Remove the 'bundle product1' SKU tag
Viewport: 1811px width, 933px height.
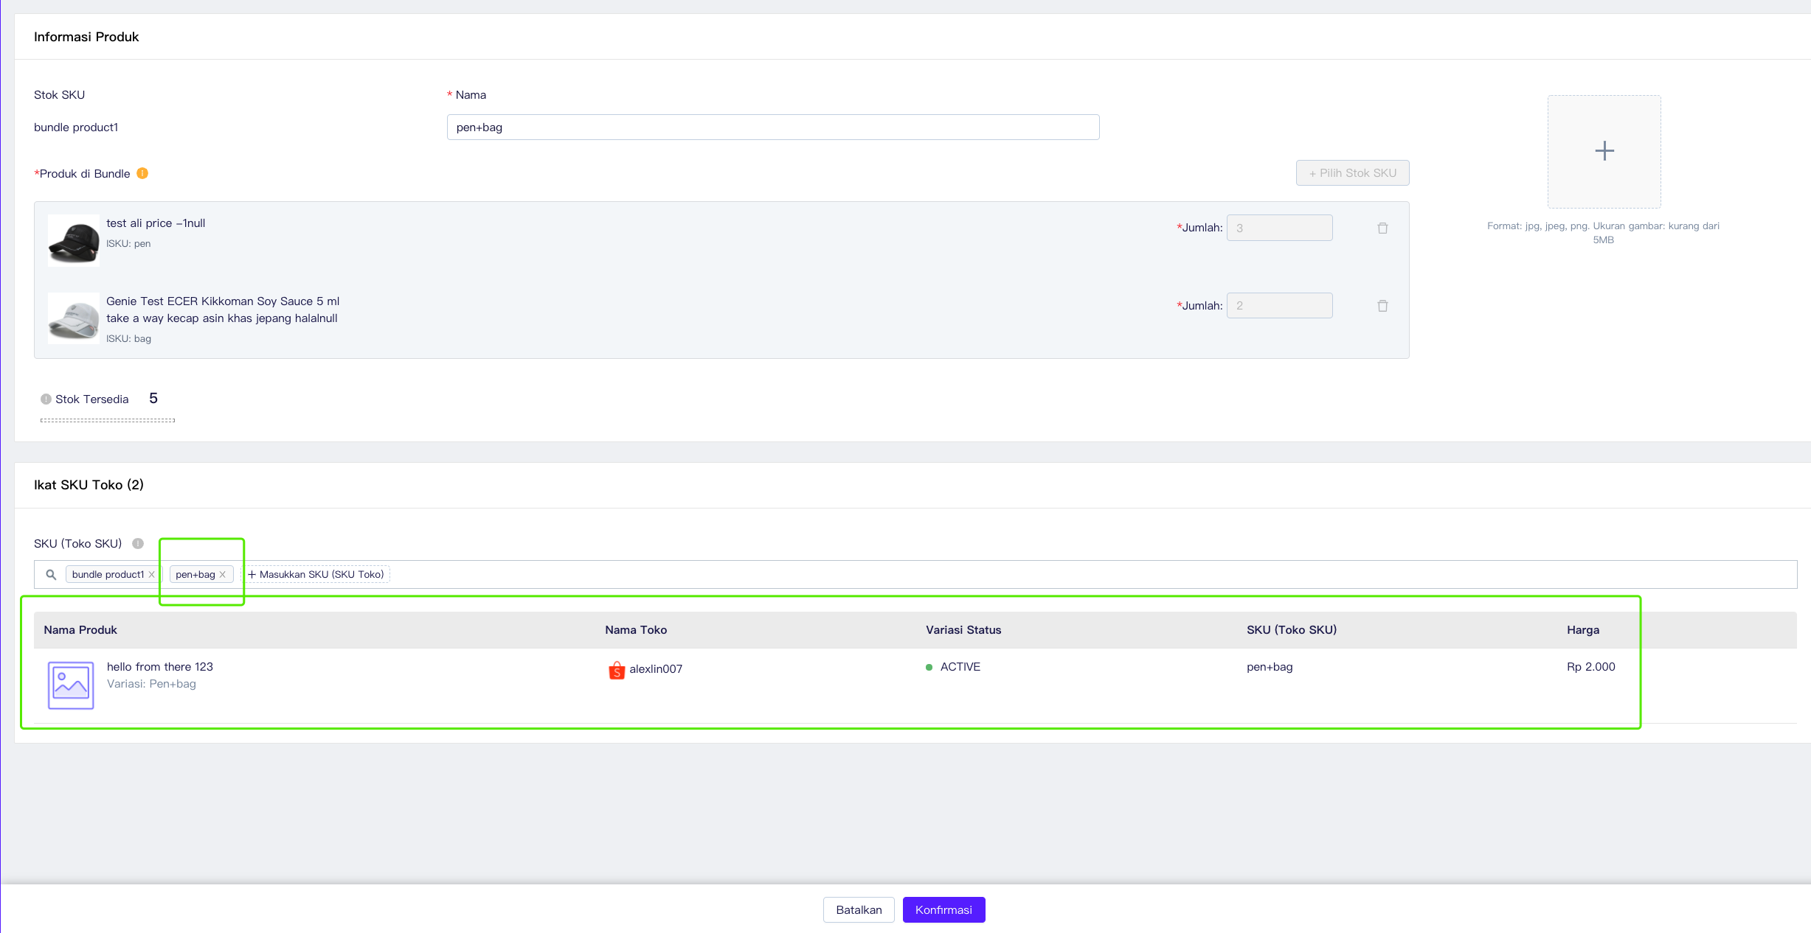point(152,575)
